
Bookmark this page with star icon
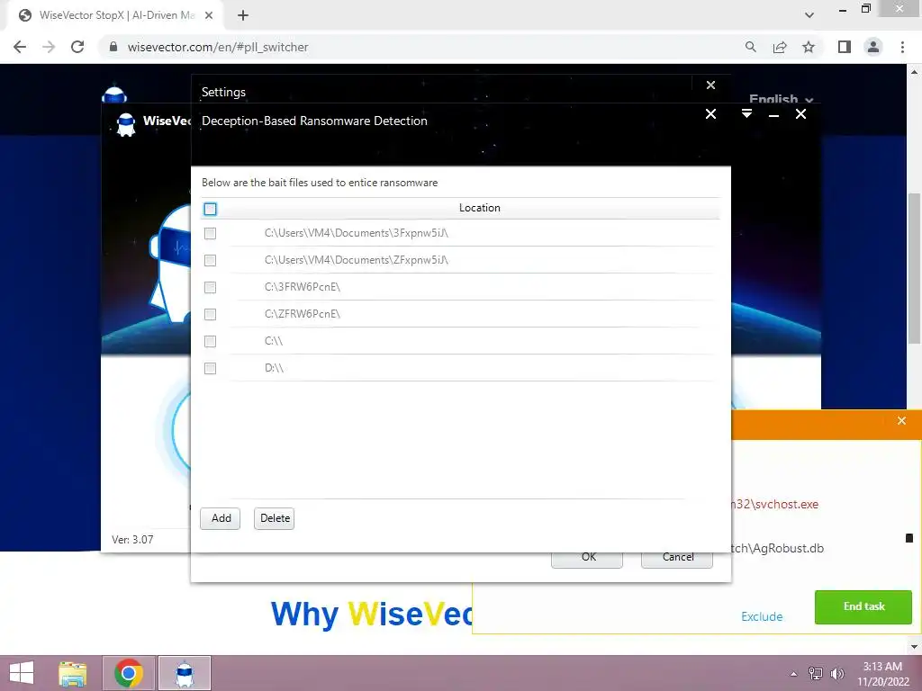(x=809, y=47)
